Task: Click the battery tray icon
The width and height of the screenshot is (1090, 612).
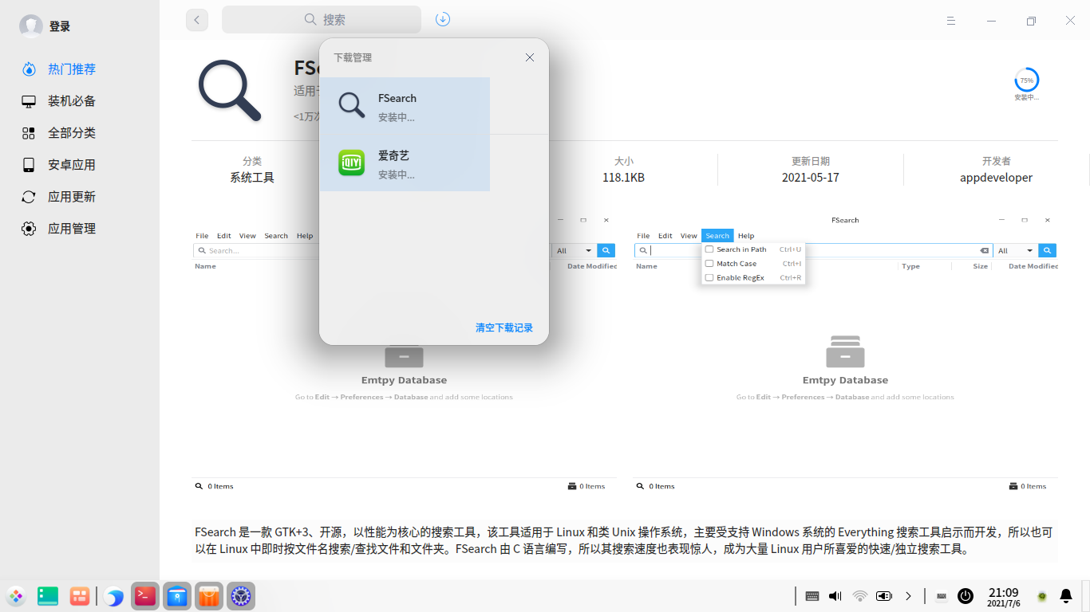Action: point(884,596)
